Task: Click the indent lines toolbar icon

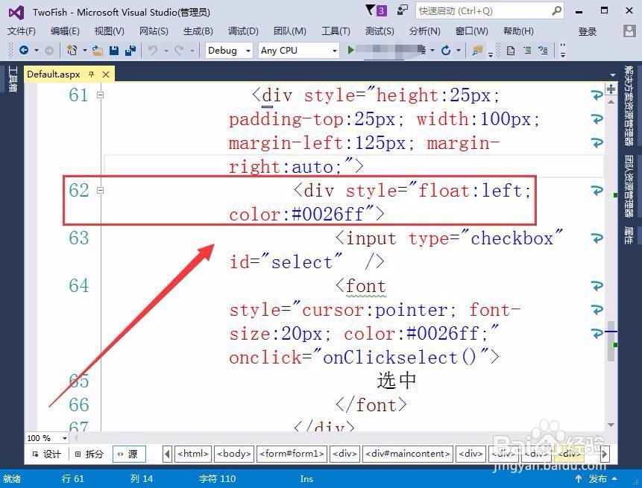Action: pos(527,51)
